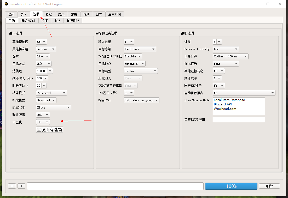The height and width of the screenshot is (198, 288).
Task: Click the 重设所有选项 button
Action: [x=49, y=130]
